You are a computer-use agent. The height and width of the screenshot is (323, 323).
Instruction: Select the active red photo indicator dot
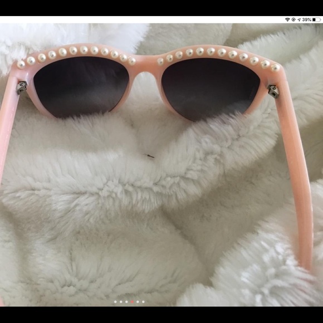coord(132,302)
